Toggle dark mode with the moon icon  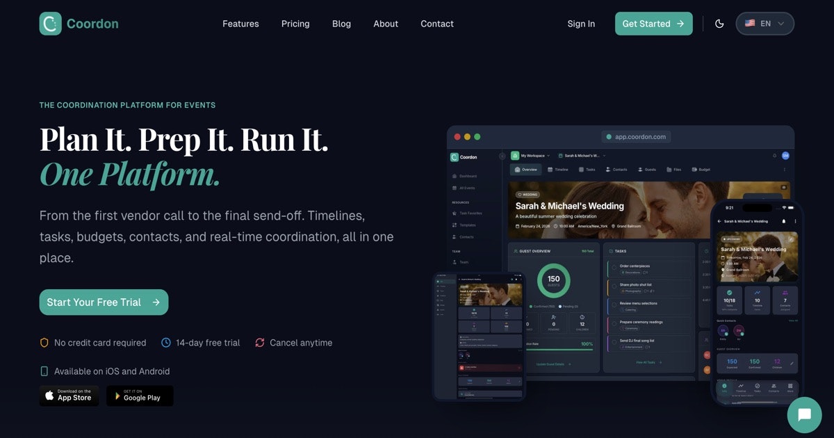[719, 23]
